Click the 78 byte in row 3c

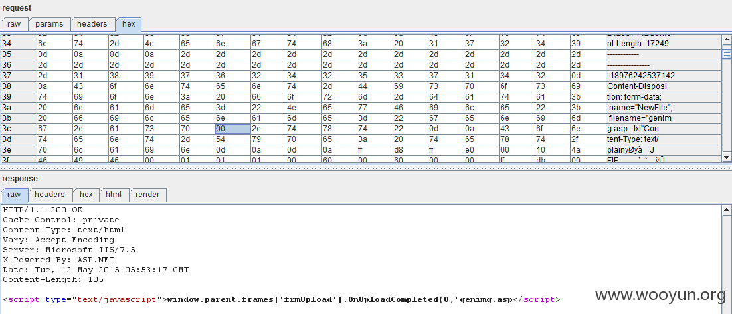[x=339, y=129]
